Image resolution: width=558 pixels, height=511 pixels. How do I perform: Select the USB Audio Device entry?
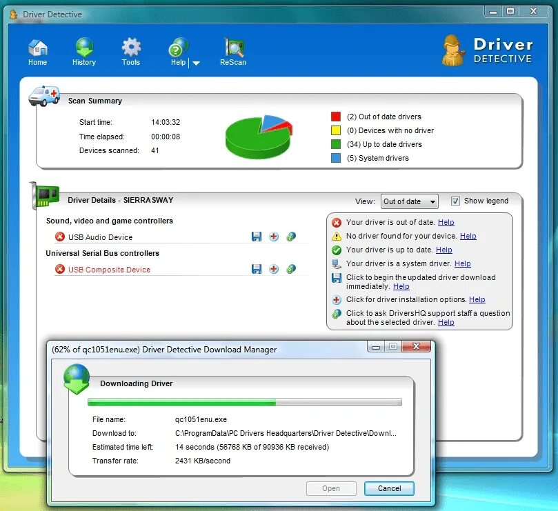pyautogui.click(x=100, y=237)
